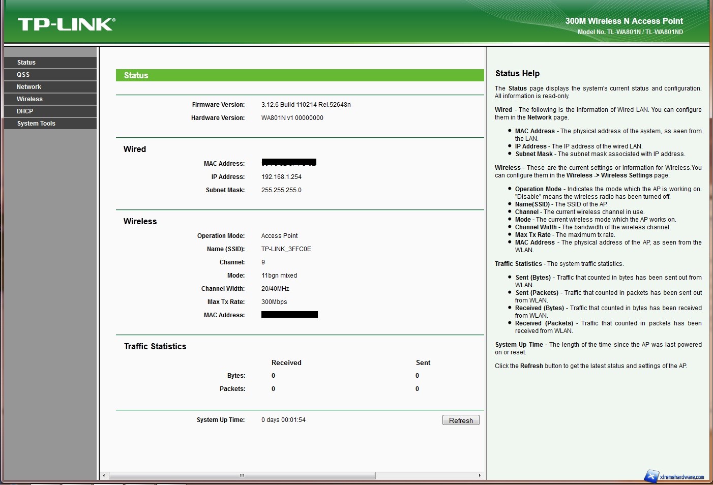Select the Wireless sidebar menu
The height and width of the screenshot is (485, 713).
pyautogui.click(x=29, y=99)
